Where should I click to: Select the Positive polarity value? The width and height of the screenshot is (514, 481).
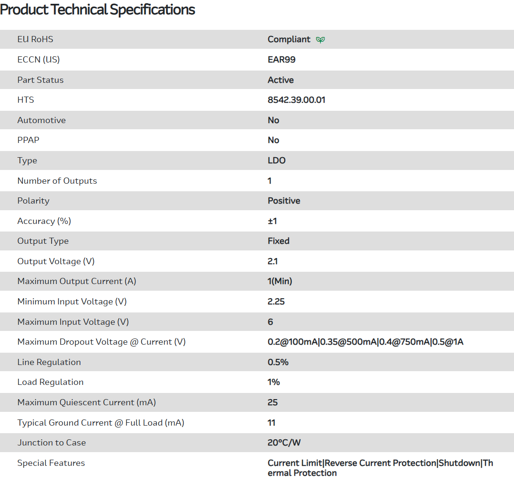click(284, 201)
